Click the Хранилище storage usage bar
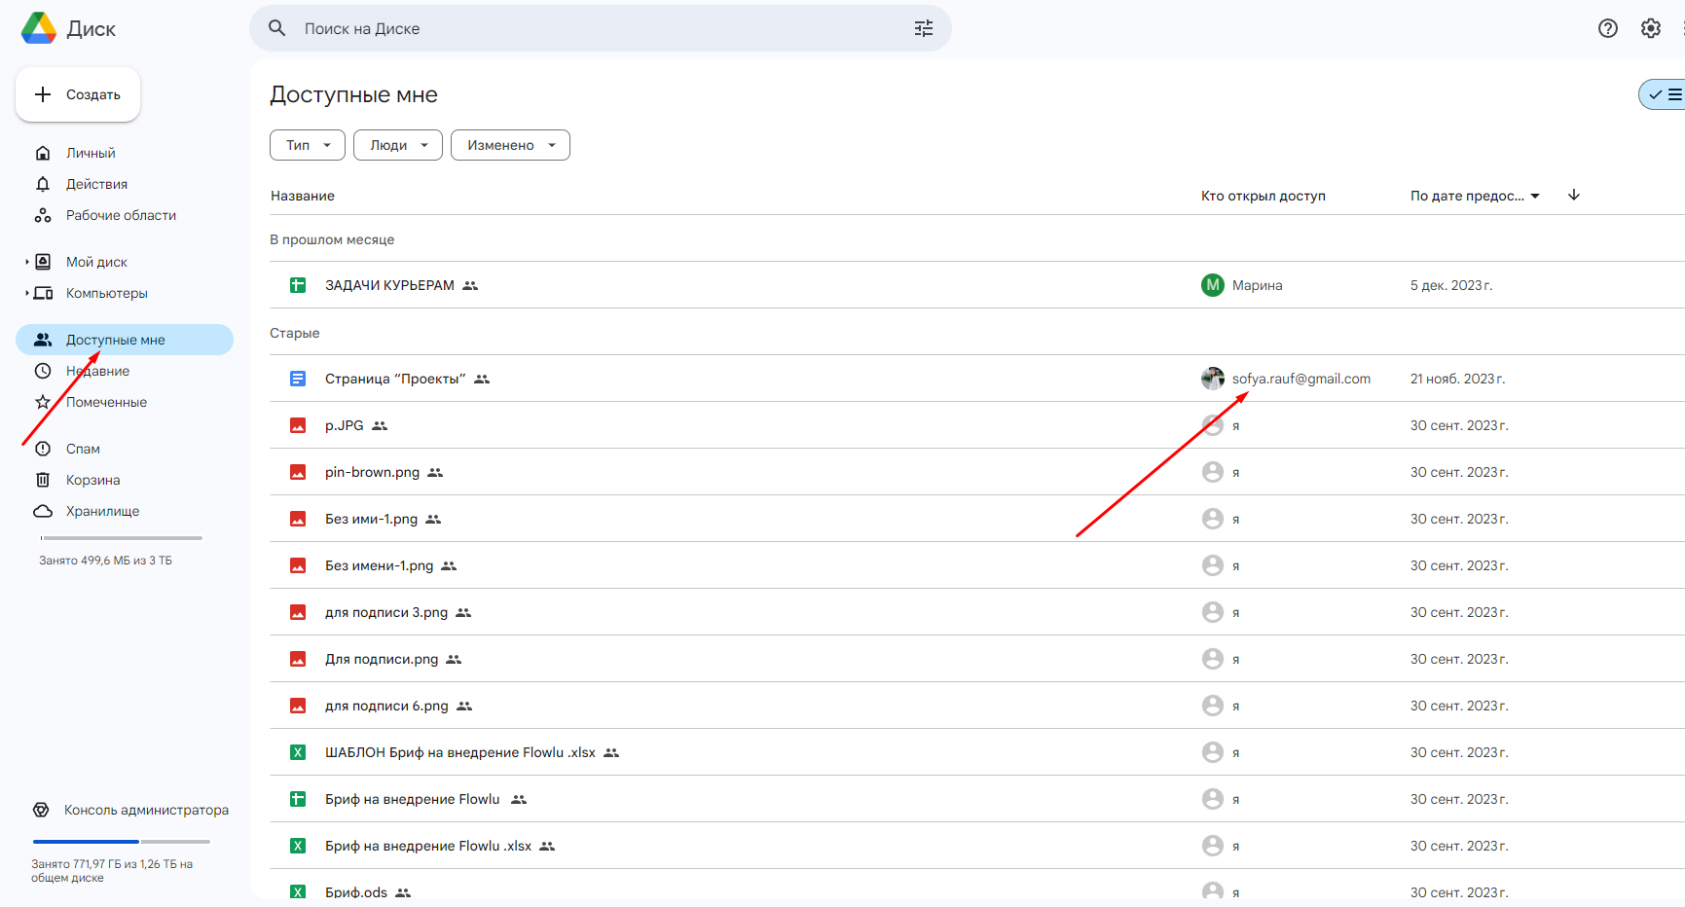1685x907 pixels. coord(122,537)
